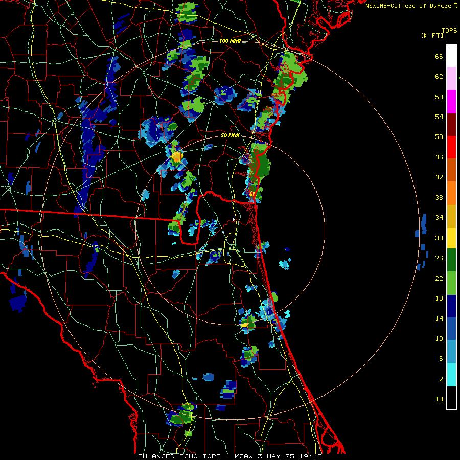Click the 100 NMI range ring label
460x460 pixels.
click(x=231, y=41)
